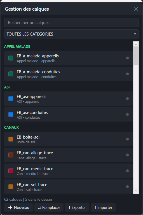Click the Nouveau button with plus icon
Screen dimensions: 143x215
tap(18, 207)
